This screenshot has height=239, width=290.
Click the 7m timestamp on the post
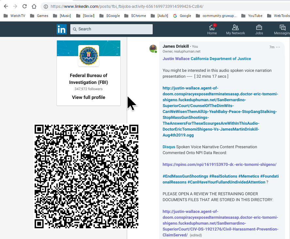(x=272, y=47)
